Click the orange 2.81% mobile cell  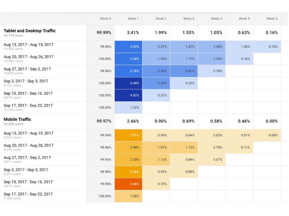(128, 135)
